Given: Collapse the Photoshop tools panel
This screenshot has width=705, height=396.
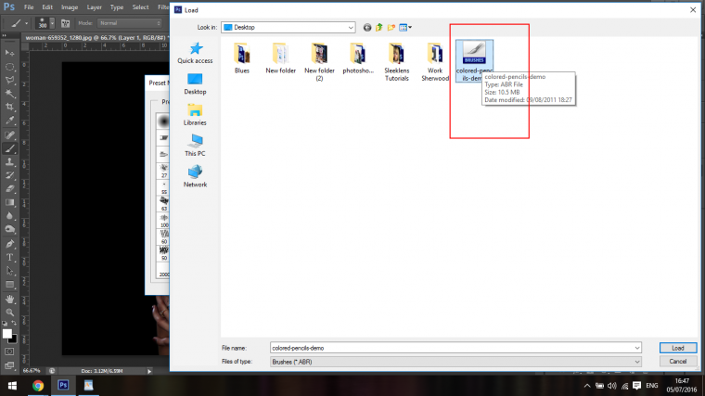Looking at the screenshot, I should [x=5, y=36].
